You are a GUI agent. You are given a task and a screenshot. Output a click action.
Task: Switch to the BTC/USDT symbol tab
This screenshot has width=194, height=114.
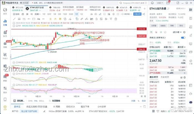(x=18, y=9)
